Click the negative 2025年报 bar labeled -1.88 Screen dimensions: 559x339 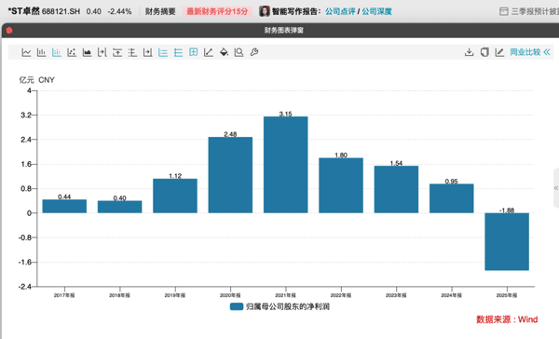coord(507,242)
